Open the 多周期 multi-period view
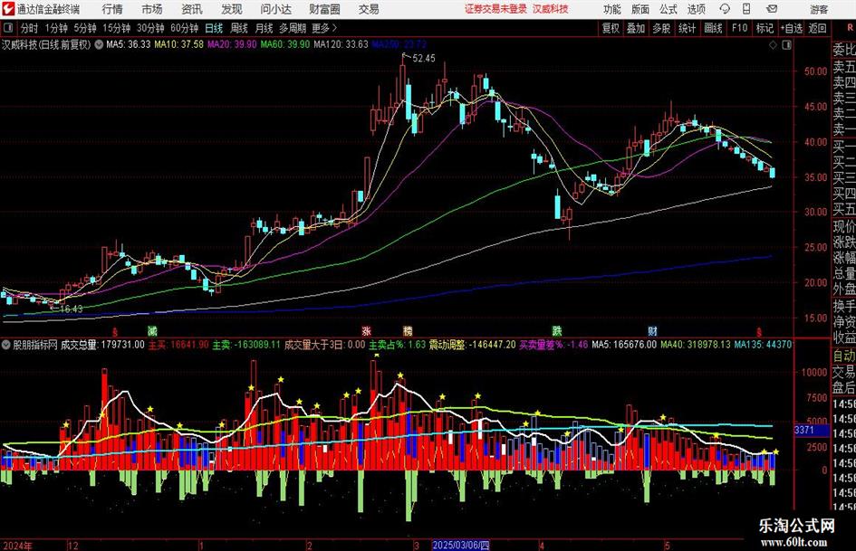 coord(293,28)
